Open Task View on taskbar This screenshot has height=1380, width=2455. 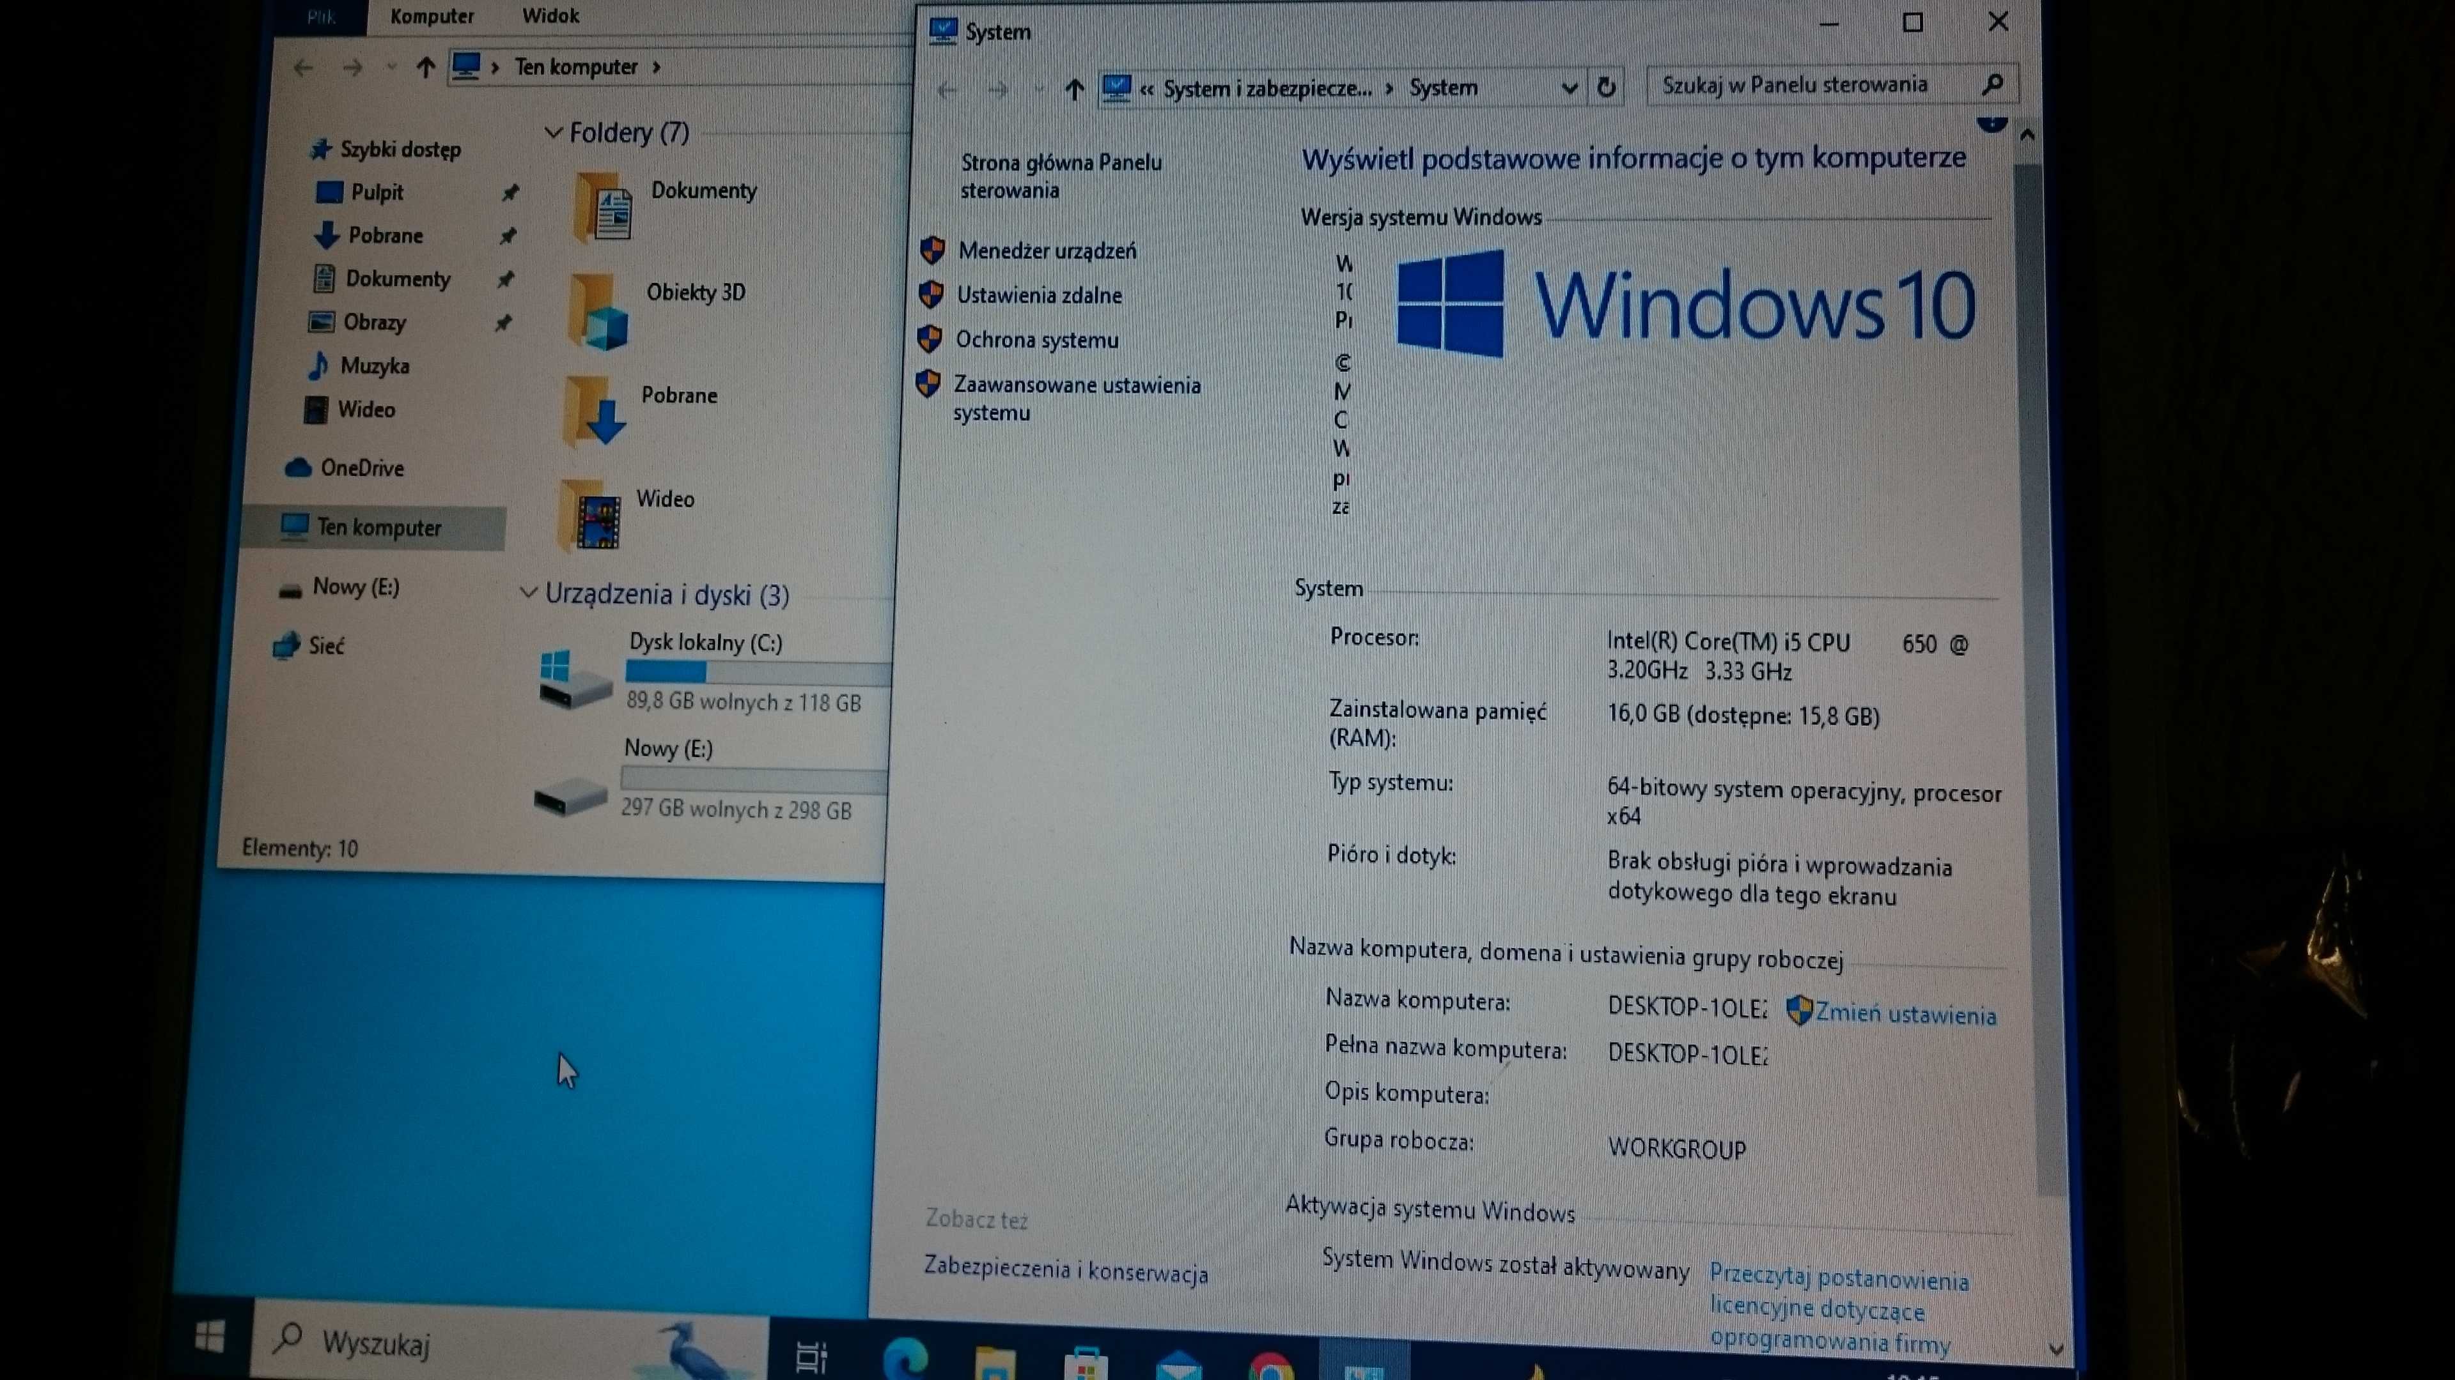pos(811,1356)
